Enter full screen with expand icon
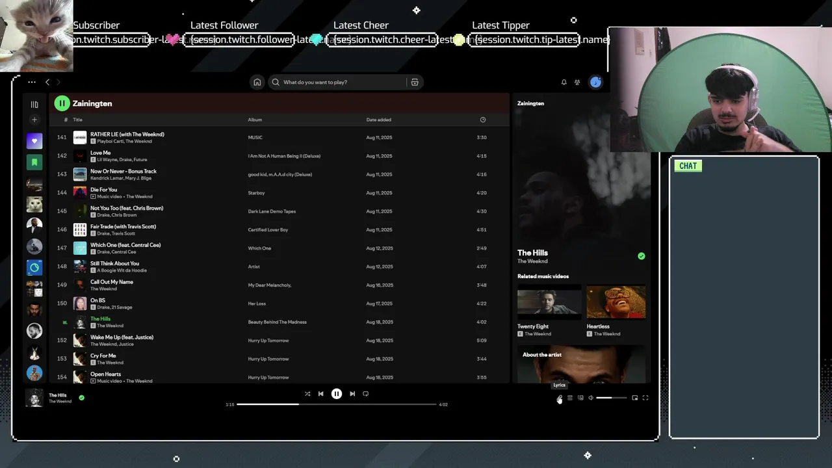Viewport: 832px width, 468px height. [x=645, y=398]
